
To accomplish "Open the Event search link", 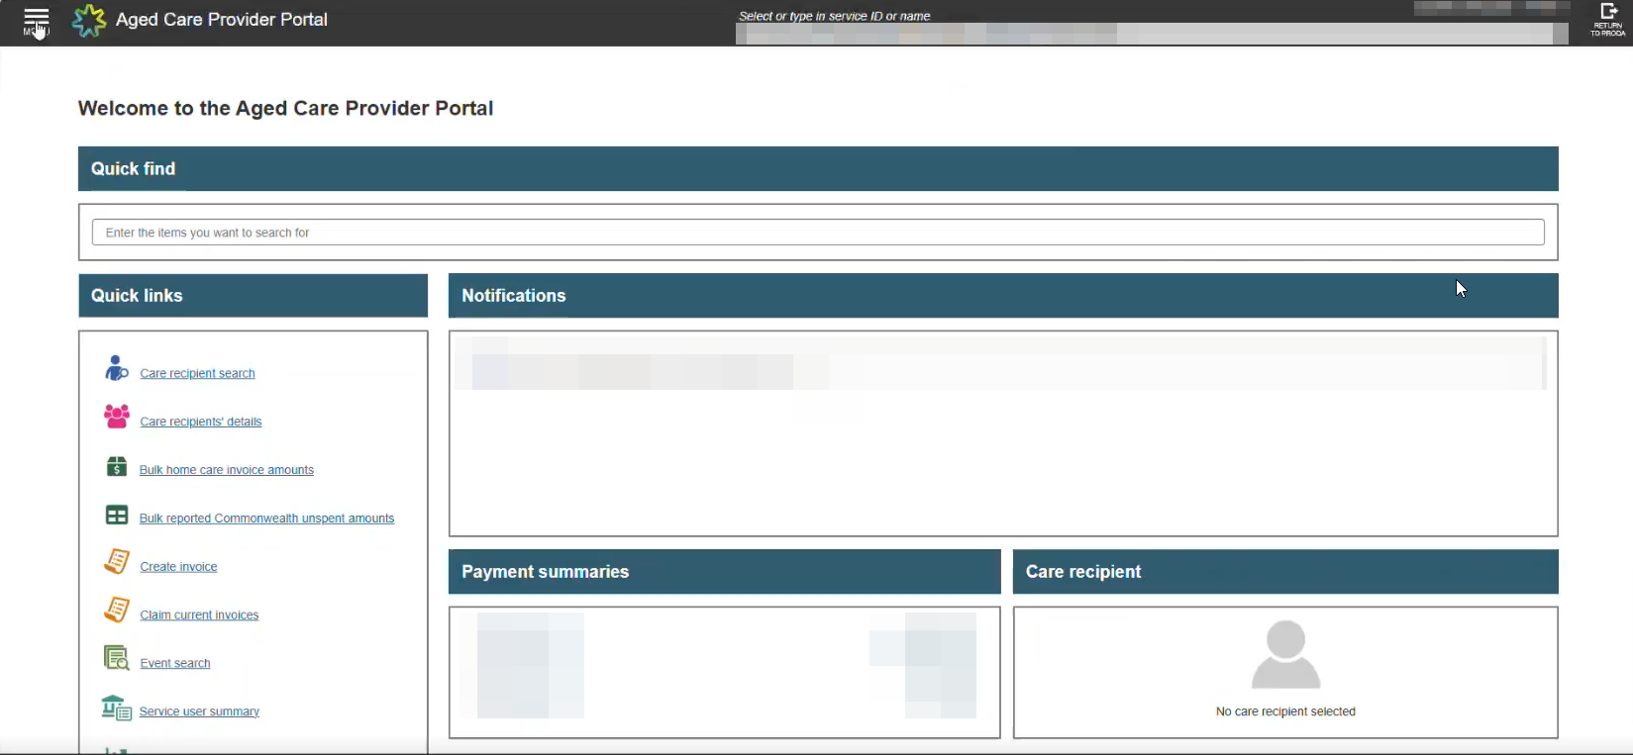I will [x=175, y=664].
